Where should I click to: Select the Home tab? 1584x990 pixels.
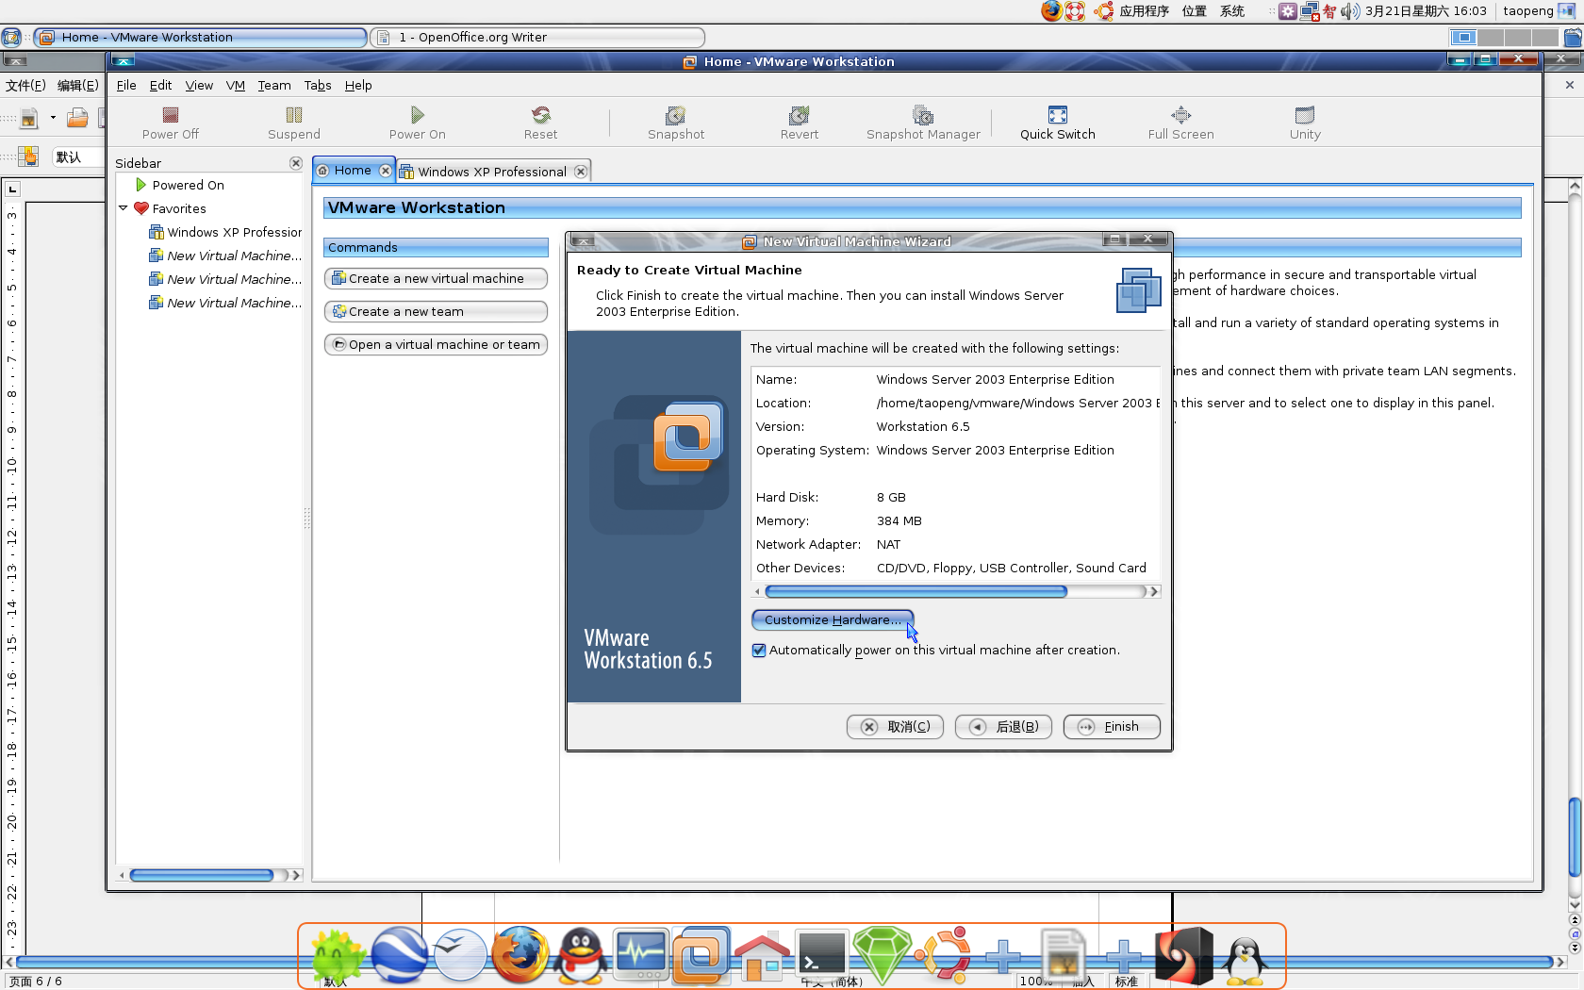353,171
